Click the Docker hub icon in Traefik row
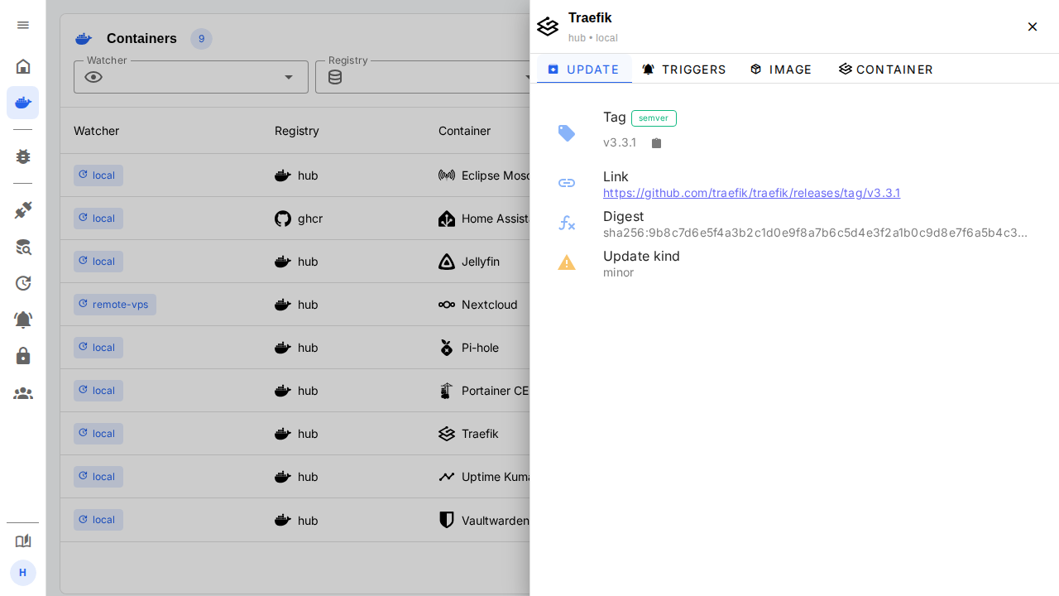This screenshot has width=1059, height=596. 283,434
